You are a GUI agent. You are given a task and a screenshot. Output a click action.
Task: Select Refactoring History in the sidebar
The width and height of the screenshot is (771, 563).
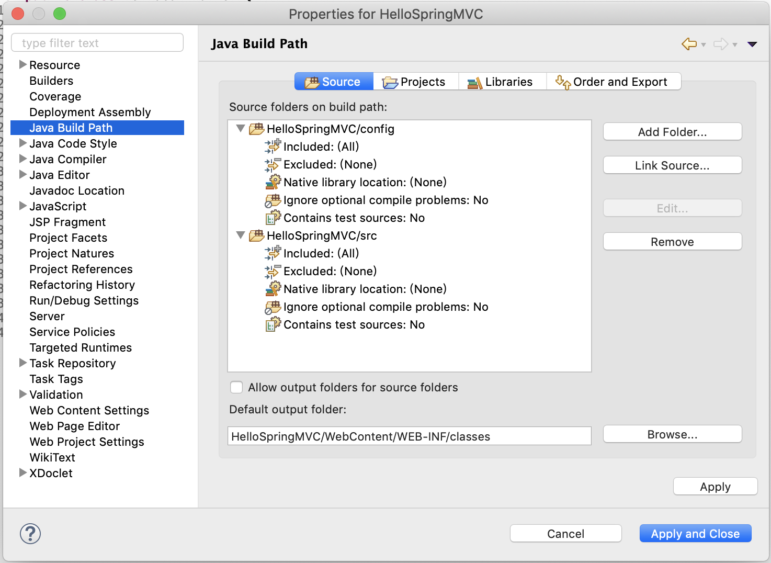pos(82,285)
